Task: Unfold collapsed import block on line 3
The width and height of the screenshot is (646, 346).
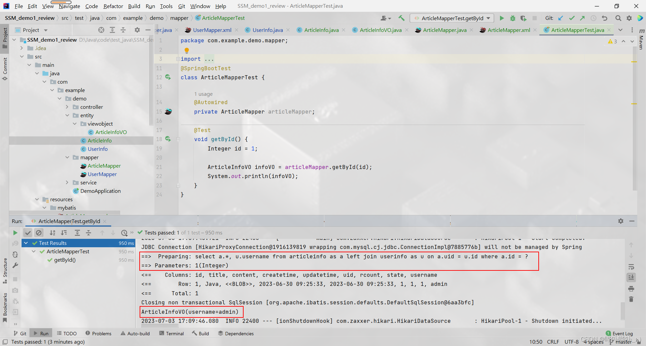Action: pos(178,59)
